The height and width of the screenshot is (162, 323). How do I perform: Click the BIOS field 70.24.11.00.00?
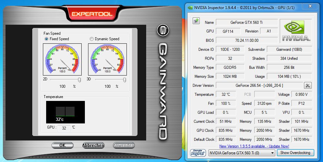[x=247, y=40]
